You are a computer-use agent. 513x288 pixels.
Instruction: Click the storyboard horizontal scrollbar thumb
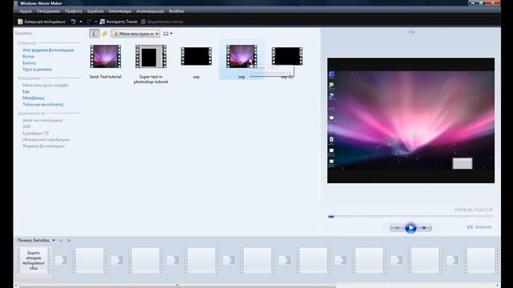(x=177, y=286)
